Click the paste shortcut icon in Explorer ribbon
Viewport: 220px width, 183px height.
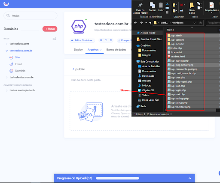(x=167, y=12)
